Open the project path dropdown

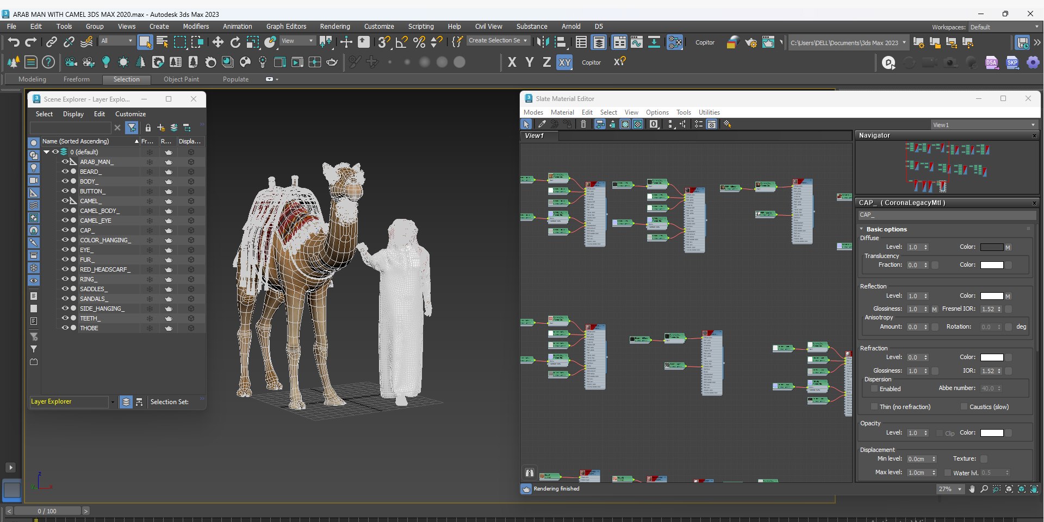pos(848,42)
